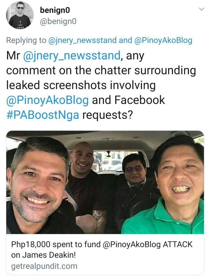Open @jnery_newsstand in the Replying to line
Screen dimensions: 210x278
pyautogui.click(x=82, y=40)
